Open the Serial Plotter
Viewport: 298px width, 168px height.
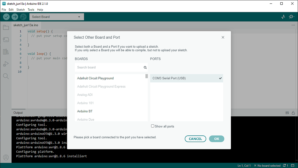(283, 17)
